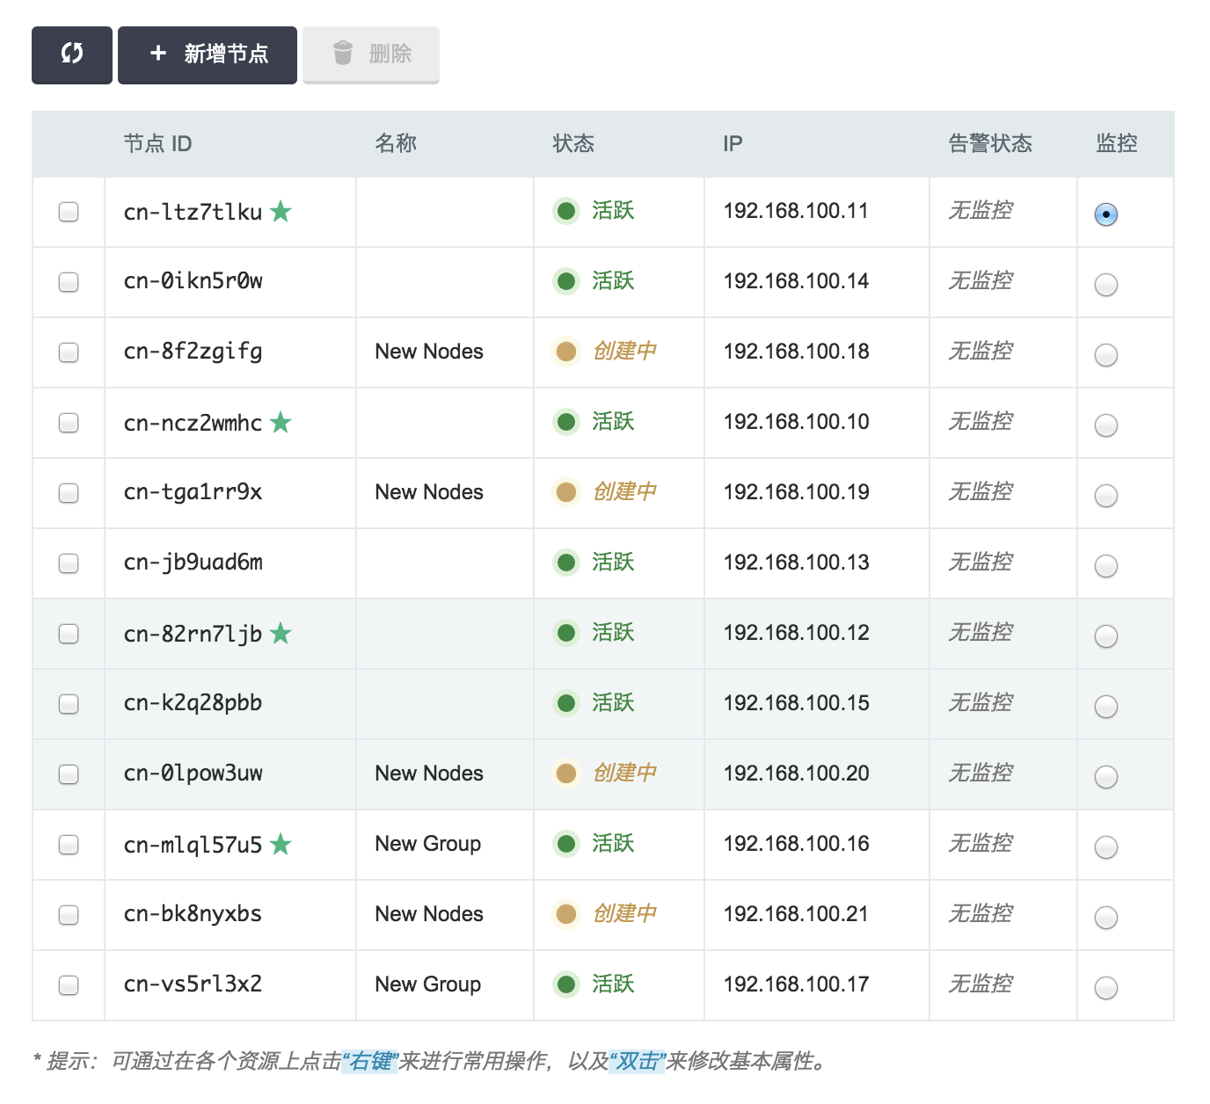This screenshot has height=1104, width=1210.
Task: Click IP address 192.168.100.13
Action: pyautogui.click(x=796, y=563)
